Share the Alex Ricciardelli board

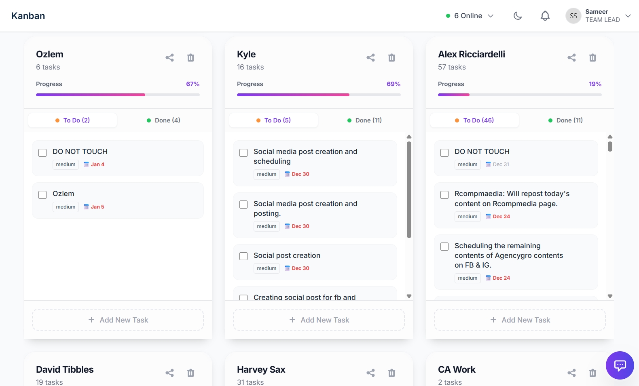click(x=571, y=58)
